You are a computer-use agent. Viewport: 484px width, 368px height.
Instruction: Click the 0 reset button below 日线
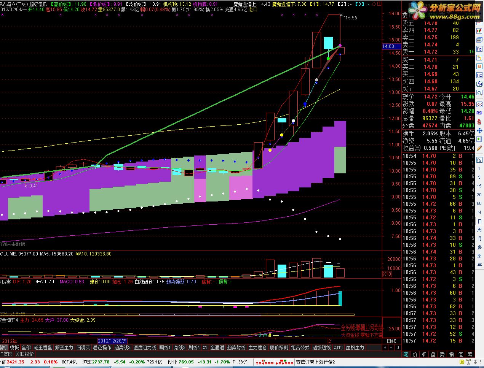click(x=398, y=347)
